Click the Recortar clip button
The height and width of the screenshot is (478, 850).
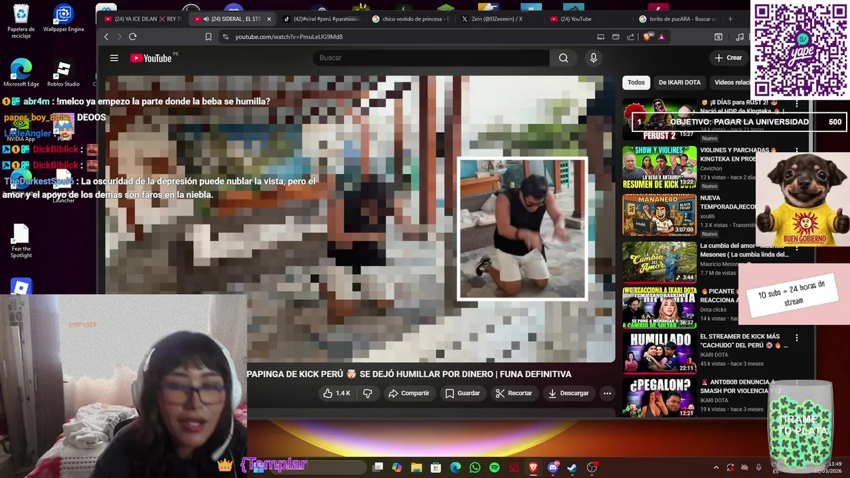(513, 393)
